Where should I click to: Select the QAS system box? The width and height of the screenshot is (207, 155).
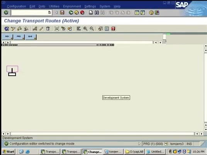[x=31, y=37]
